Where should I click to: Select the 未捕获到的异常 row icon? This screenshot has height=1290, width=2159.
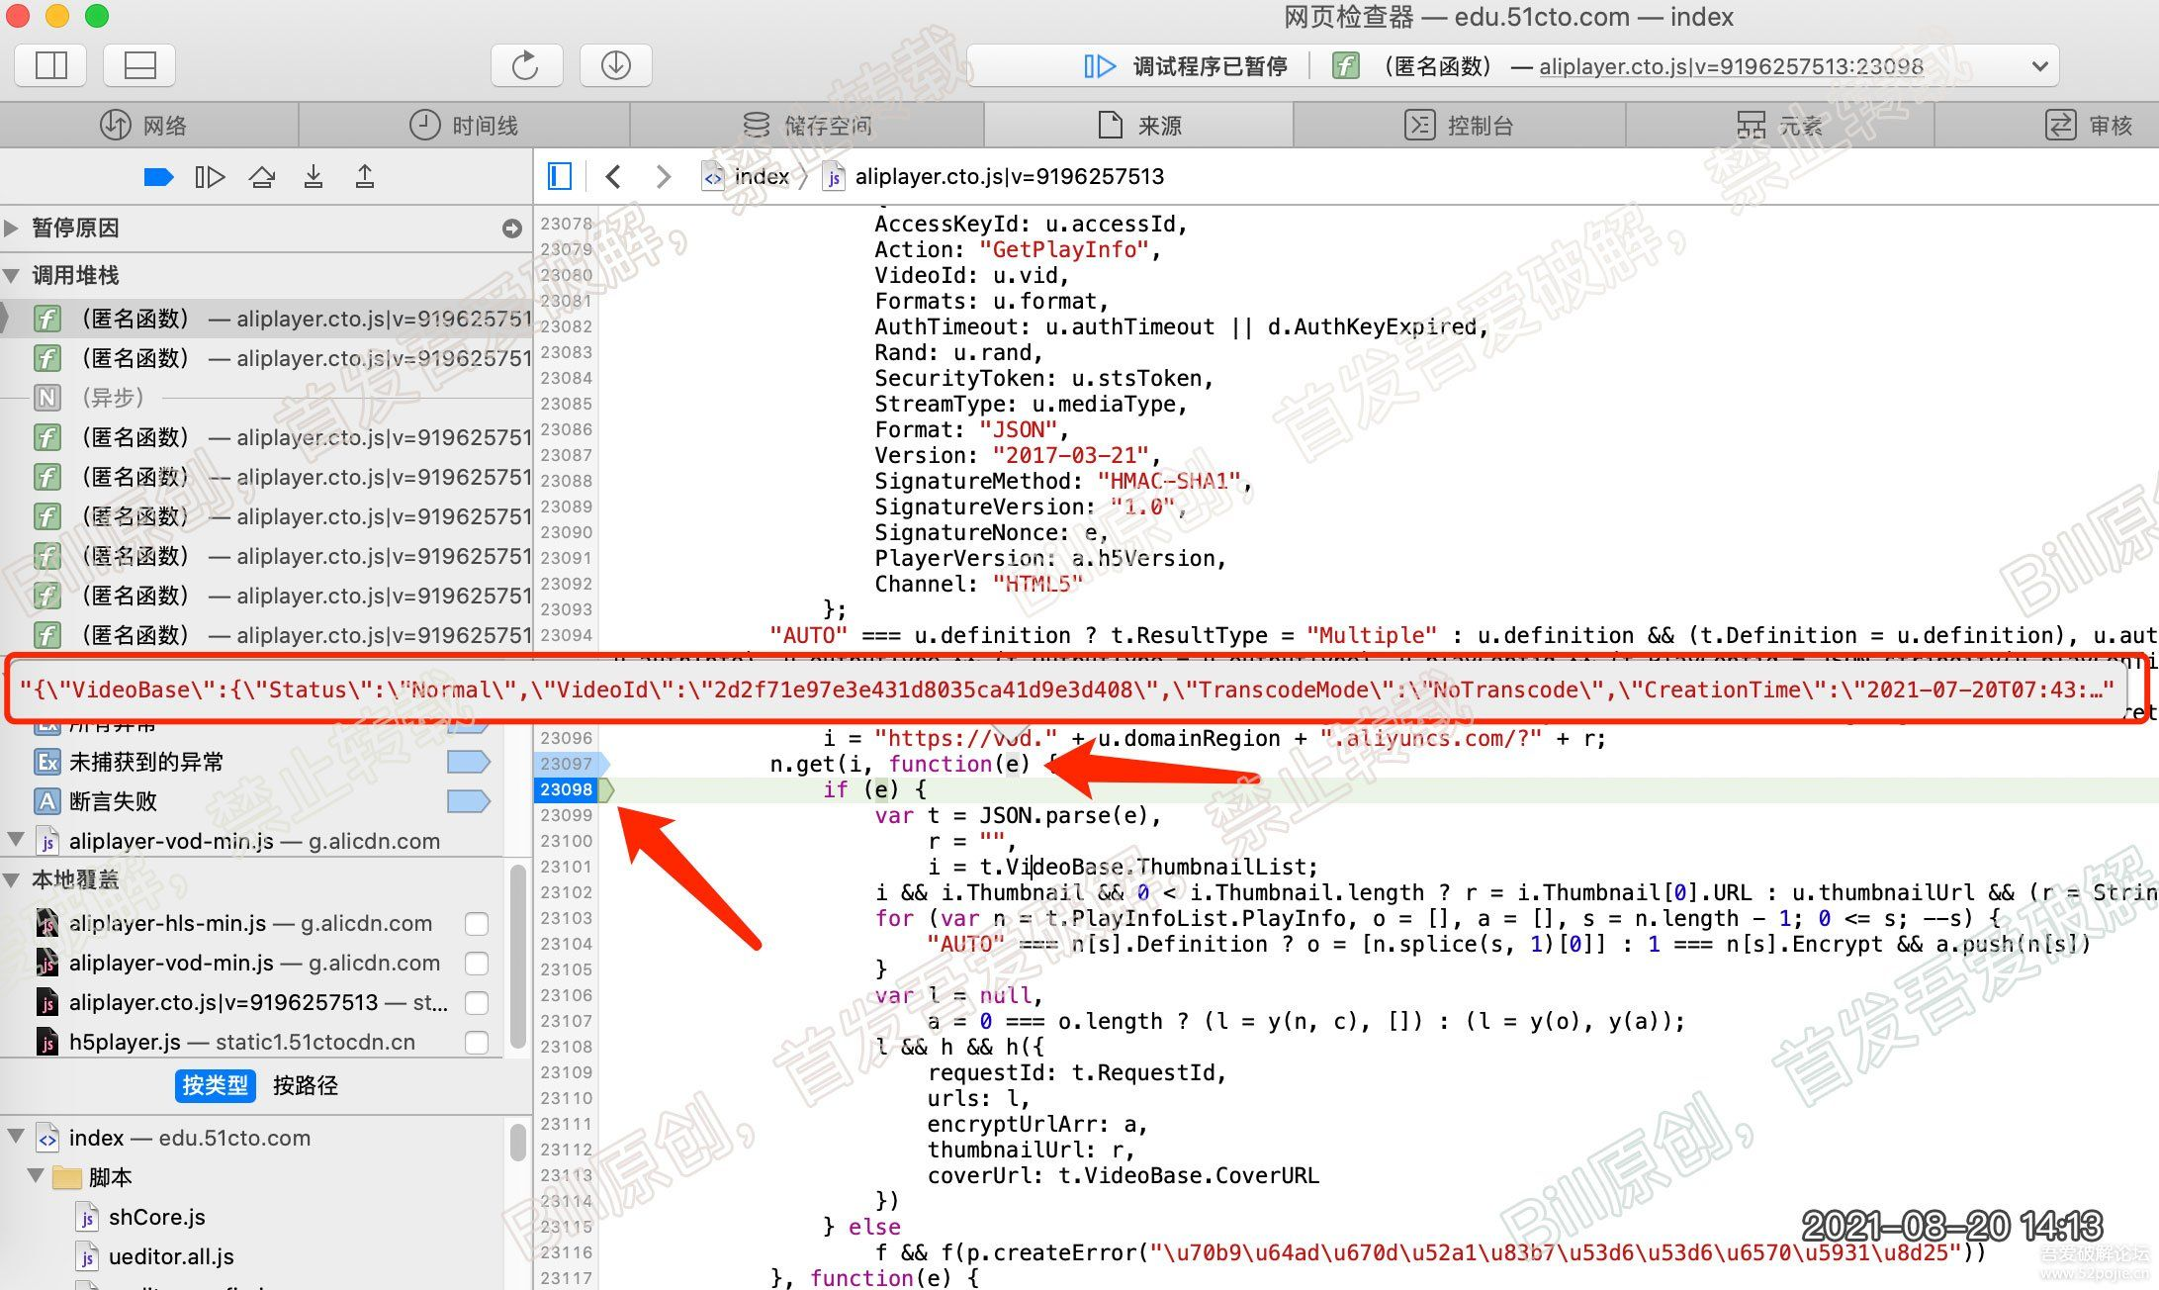click(x=46, y=762)
